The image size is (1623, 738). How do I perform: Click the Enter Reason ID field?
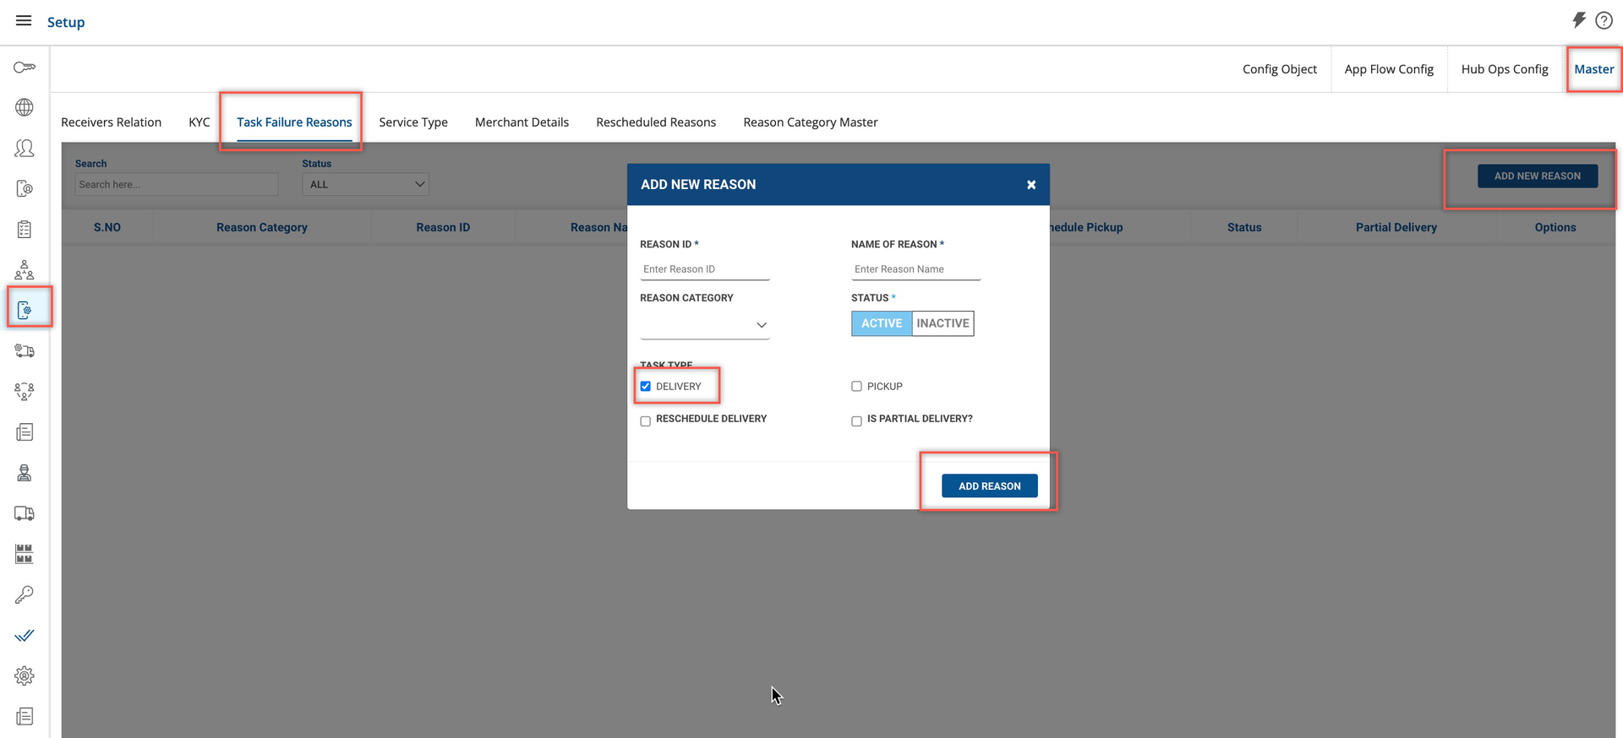(704, 269)
